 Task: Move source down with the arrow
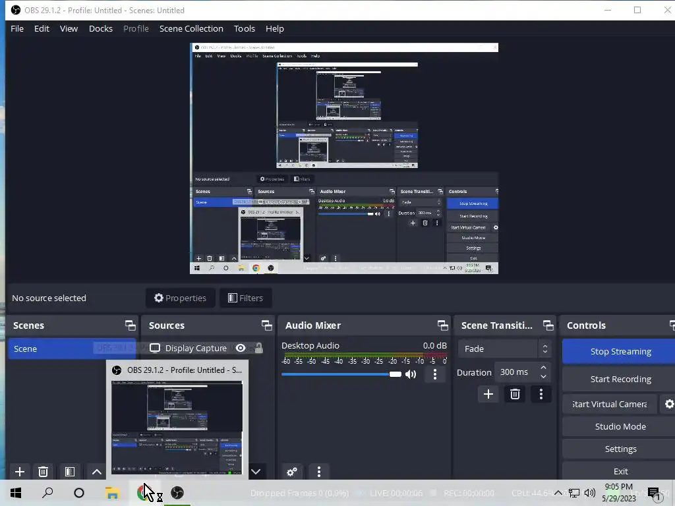point(256,472)
